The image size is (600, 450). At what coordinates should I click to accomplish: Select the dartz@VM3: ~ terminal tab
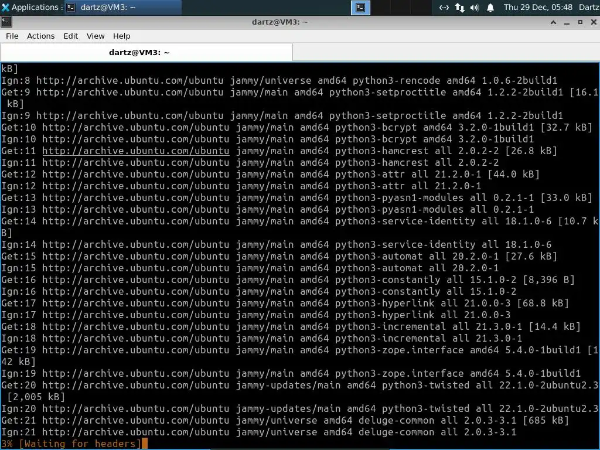pos(146,52)
